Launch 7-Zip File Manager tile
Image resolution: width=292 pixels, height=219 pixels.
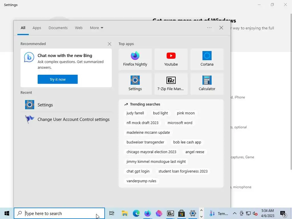(x=171, y=84)
